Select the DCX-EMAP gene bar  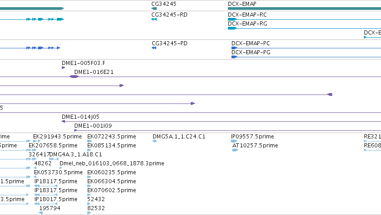click(304, 9)
